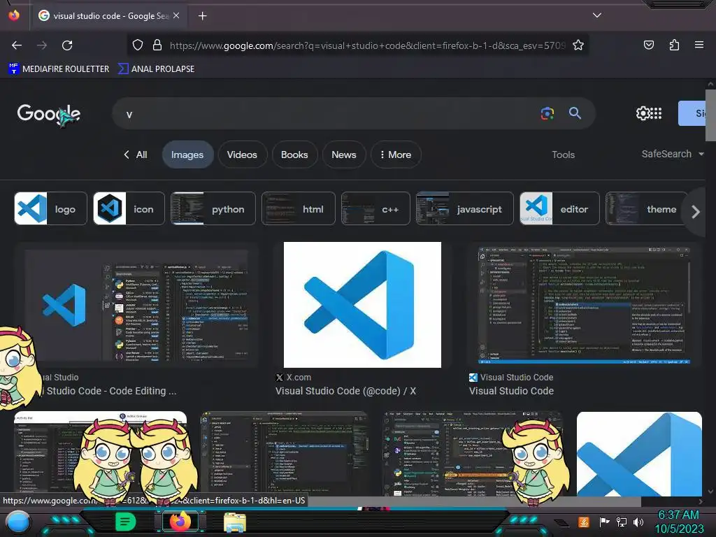Go to Google home via the logo
Viewport: 716px width, 537px height.
click(x=49, y=114)
